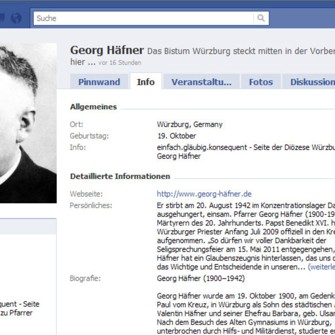The image size is (335, 335).
Task: Open Georg Häfner's black-and-white profile photo
Action: pyautogui.click(x=28, y=123)
